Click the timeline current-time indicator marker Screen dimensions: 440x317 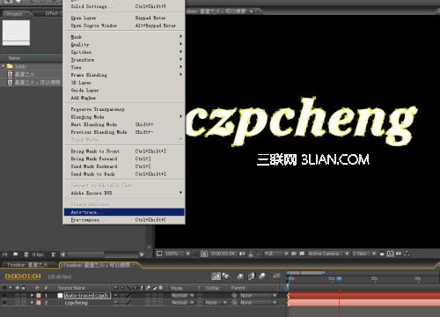coord(340,278)
